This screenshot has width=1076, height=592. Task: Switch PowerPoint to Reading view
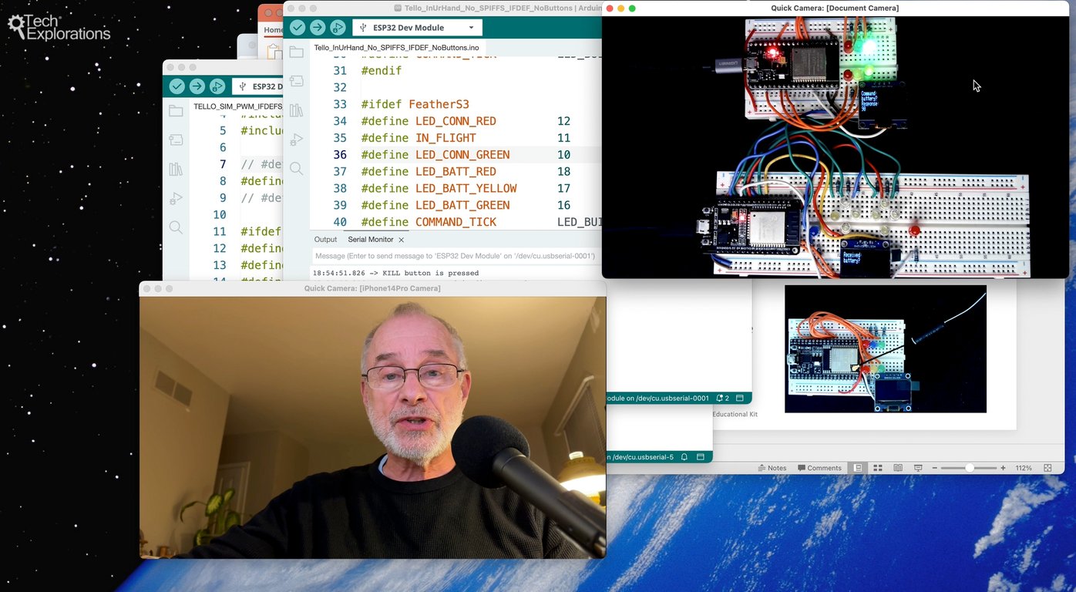point(898,468)
